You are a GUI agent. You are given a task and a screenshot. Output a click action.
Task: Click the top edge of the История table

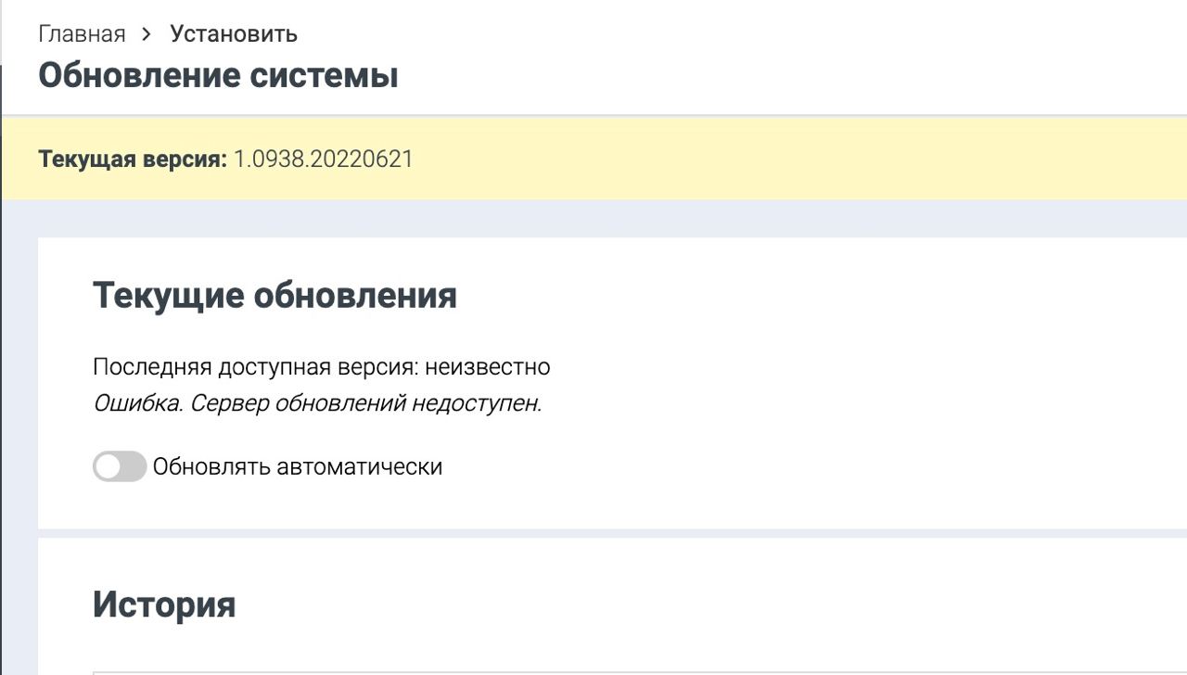[x=556, y=672]
